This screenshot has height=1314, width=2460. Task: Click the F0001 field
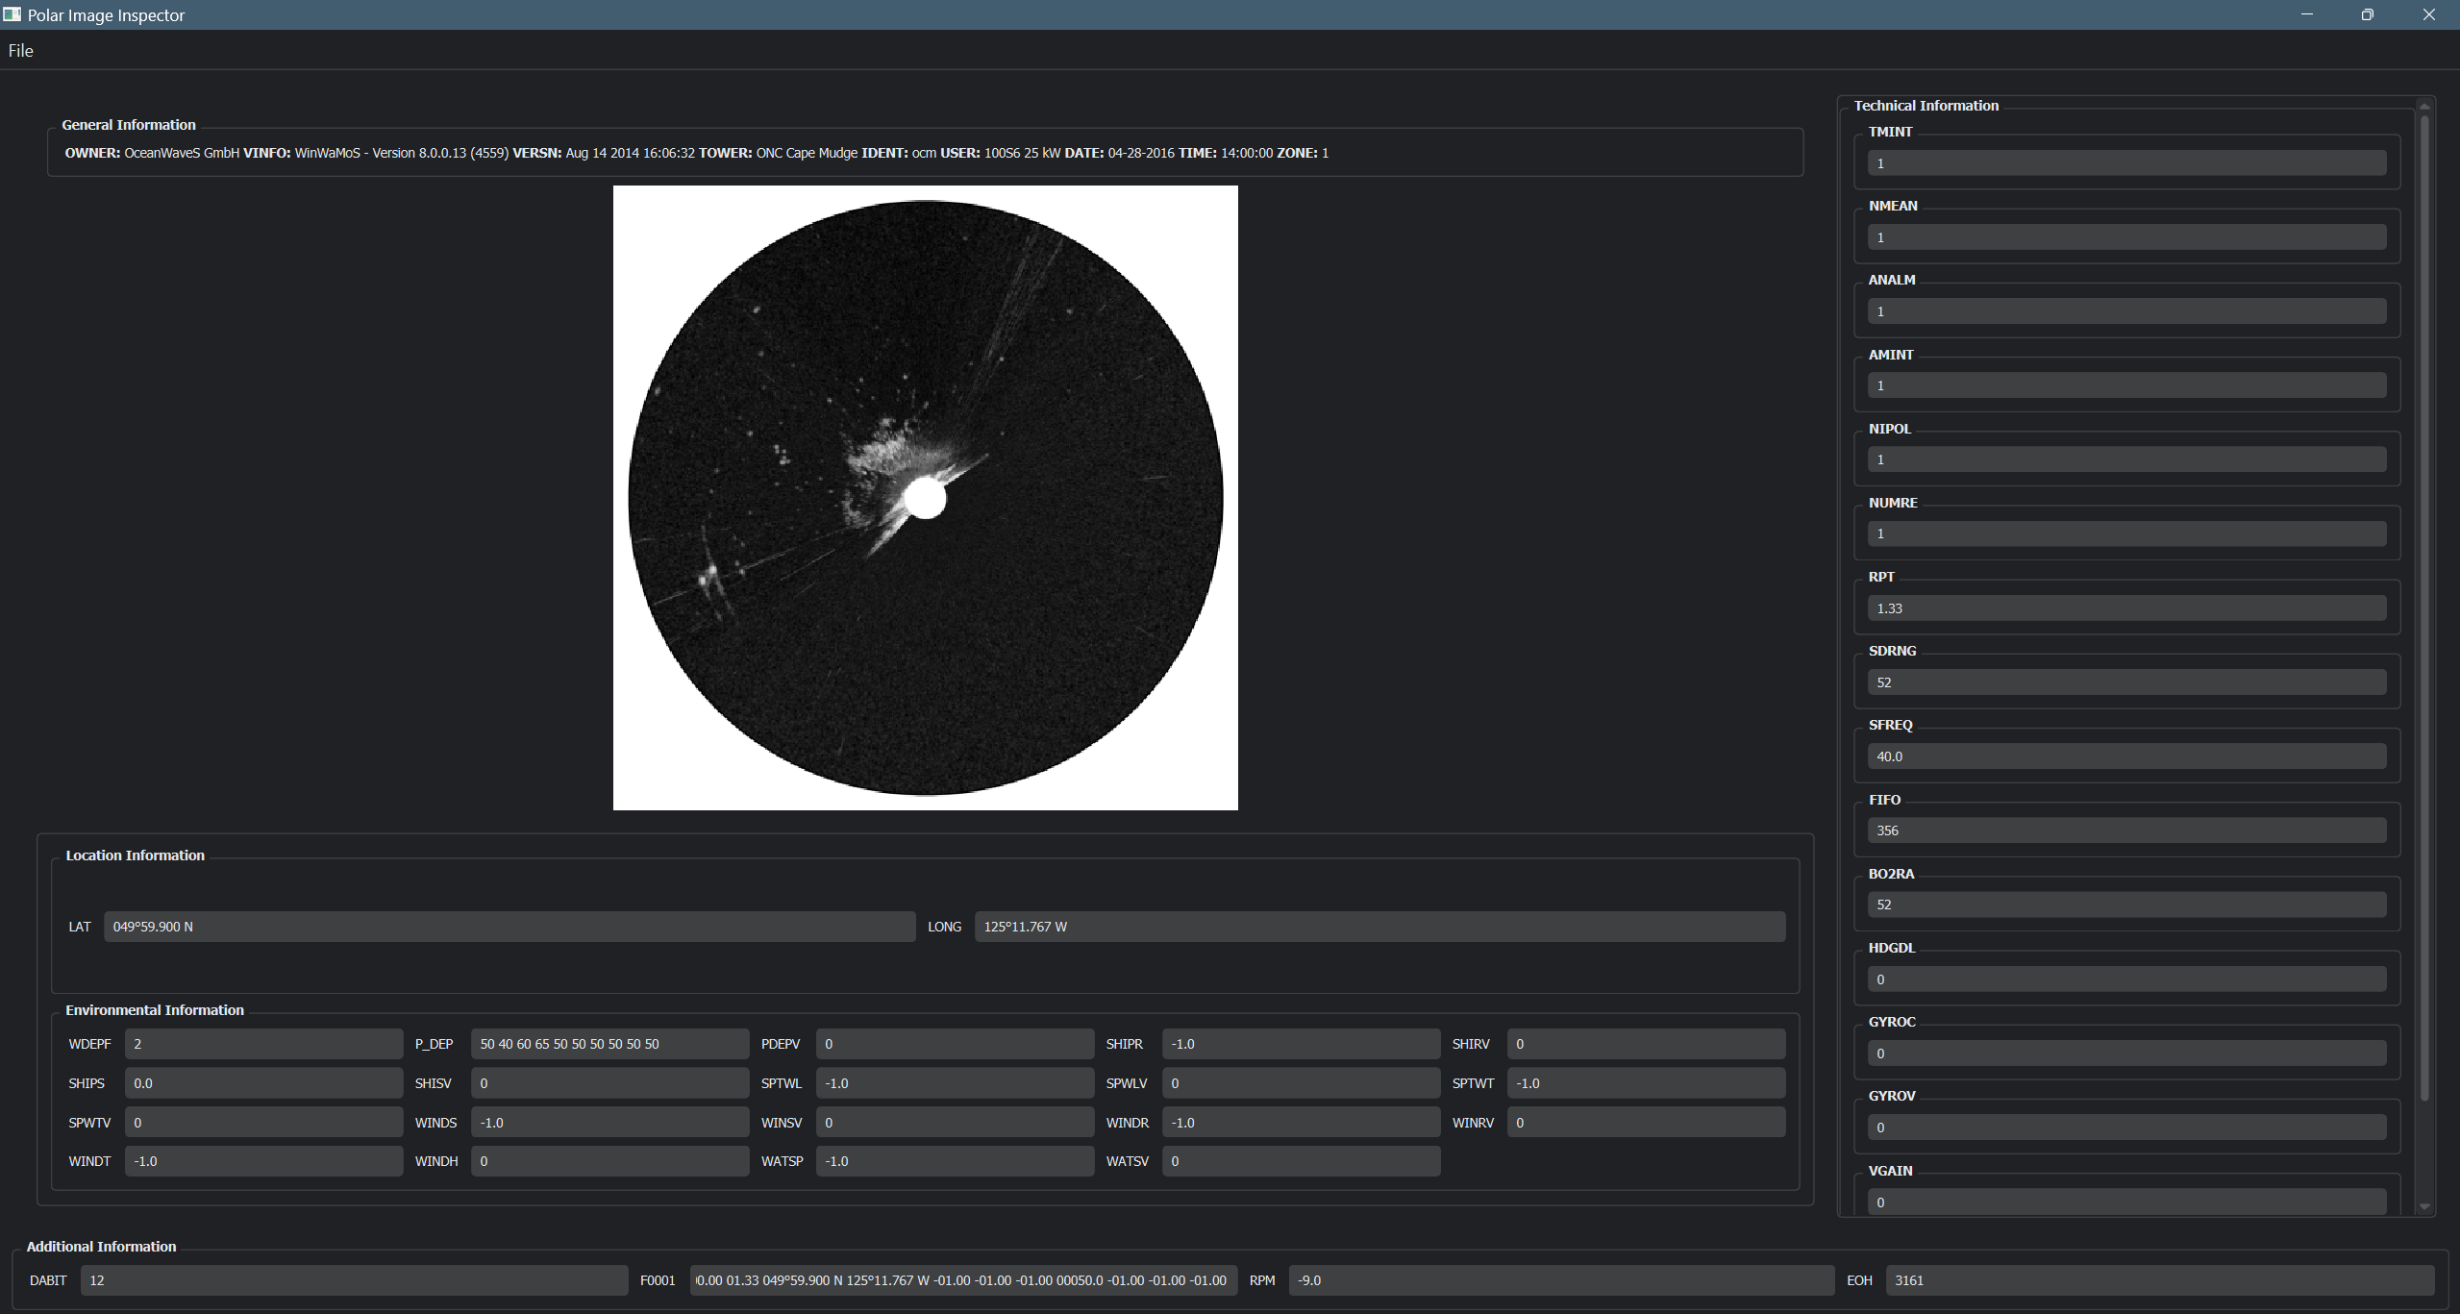point(963,1280)
